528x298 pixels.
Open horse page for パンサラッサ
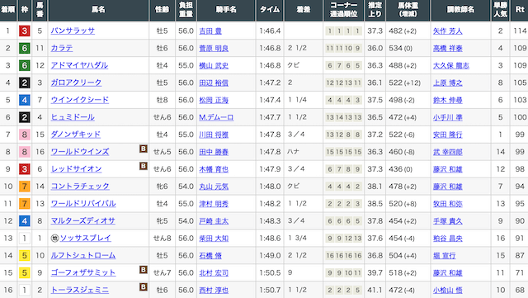click(73, 31)
